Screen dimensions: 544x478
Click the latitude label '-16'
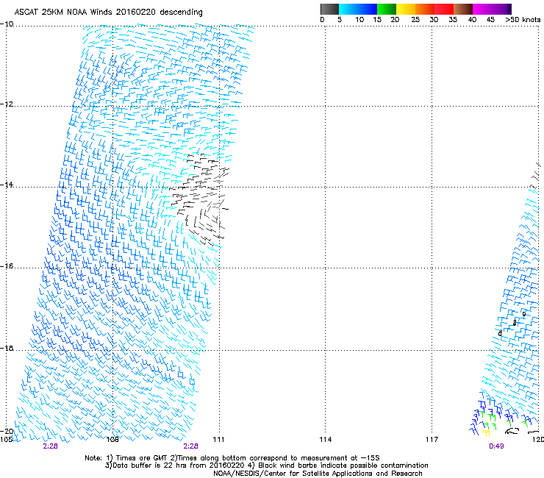tap(7, 266)
